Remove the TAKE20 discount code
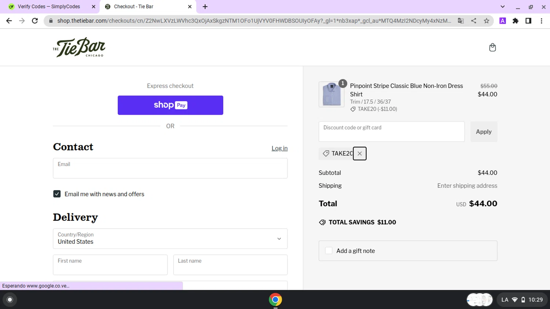This screenshot has width=550, height=309. pyautogui.click(x=360, y=154)
